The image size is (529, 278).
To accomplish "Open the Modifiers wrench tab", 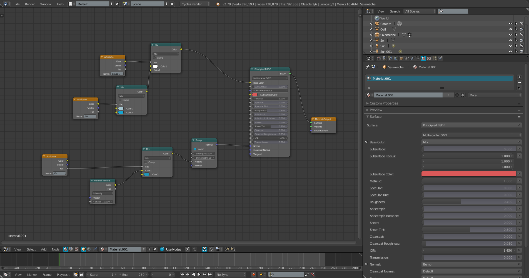I will tap(412, 58).
